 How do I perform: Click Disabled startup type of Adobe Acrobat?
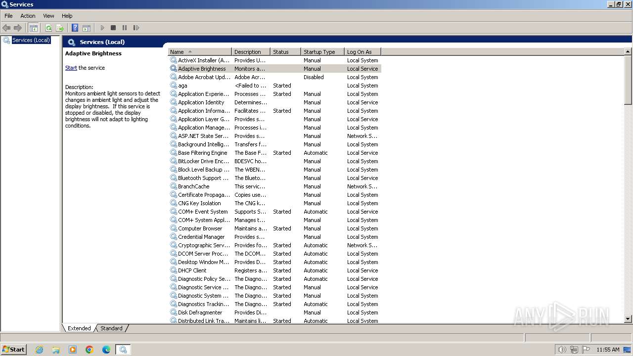tap(314, 77)
